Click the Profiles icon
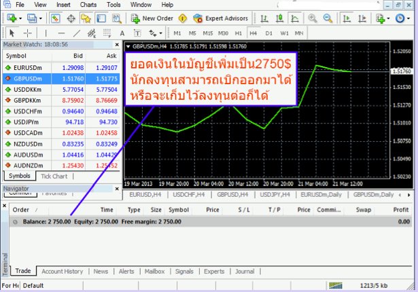Viewport: 418px width, 292px height. (32, 18)
